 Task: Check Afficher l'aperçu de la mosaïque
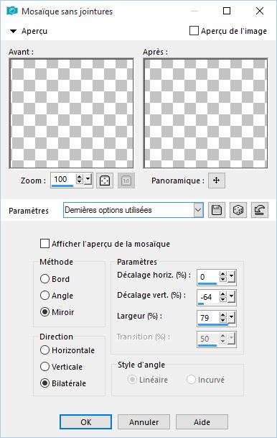(45, 244)
